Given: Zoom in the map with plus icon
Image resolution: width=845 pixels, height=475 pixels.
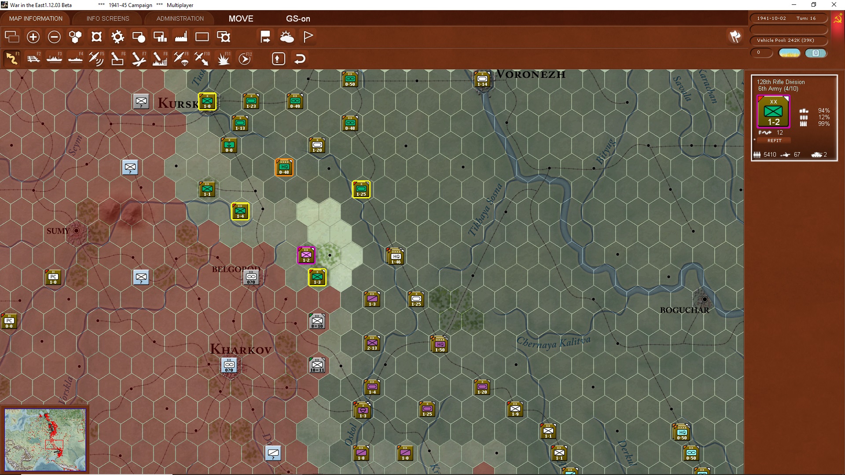Looking at the screenshot, I should pyautogui.click(x=33, y=37).
